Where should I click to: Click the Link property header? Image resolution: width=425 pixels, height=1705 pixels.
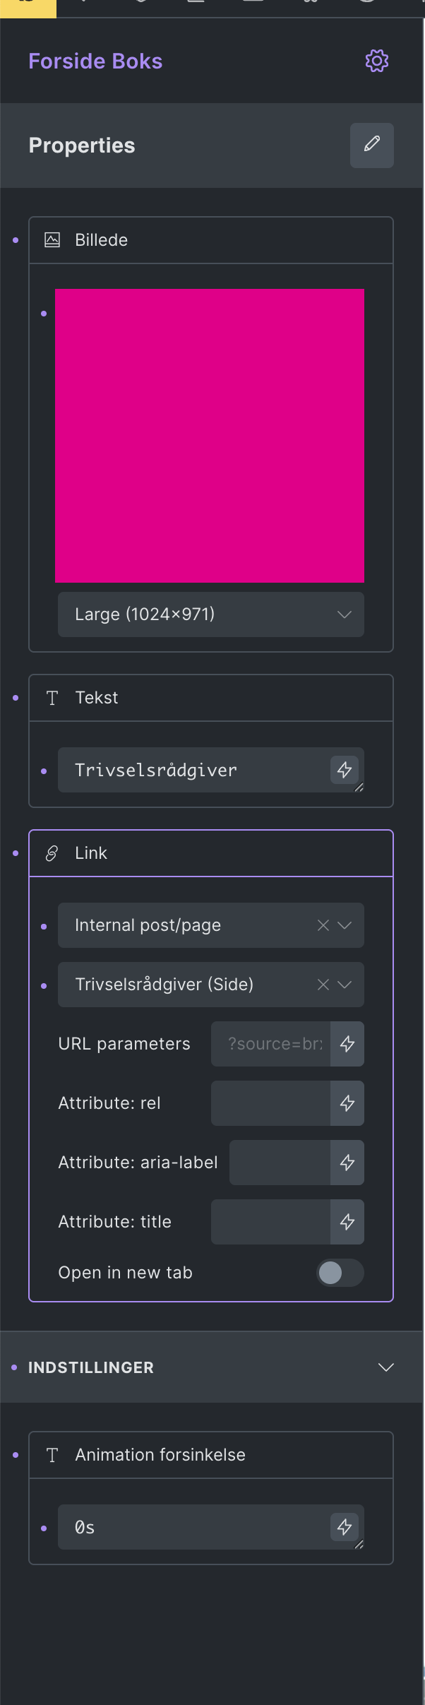[211, 852]
